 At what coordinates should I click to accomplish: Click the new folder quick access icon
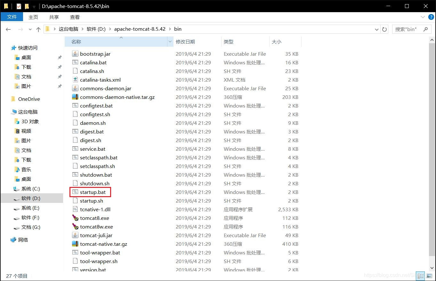pyautogui.click(x=27, y=6)
